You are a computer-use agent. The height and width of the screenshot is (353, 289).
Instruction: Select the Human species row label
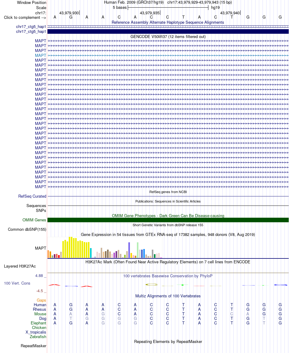(40, 305)
